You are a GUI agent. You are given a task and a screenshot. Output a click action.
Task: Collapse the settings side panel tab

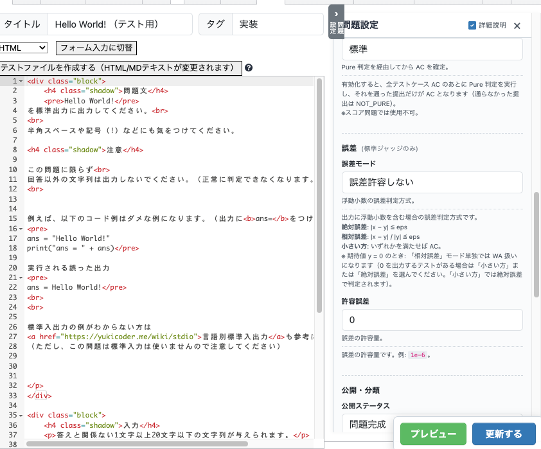pos(336,22)
